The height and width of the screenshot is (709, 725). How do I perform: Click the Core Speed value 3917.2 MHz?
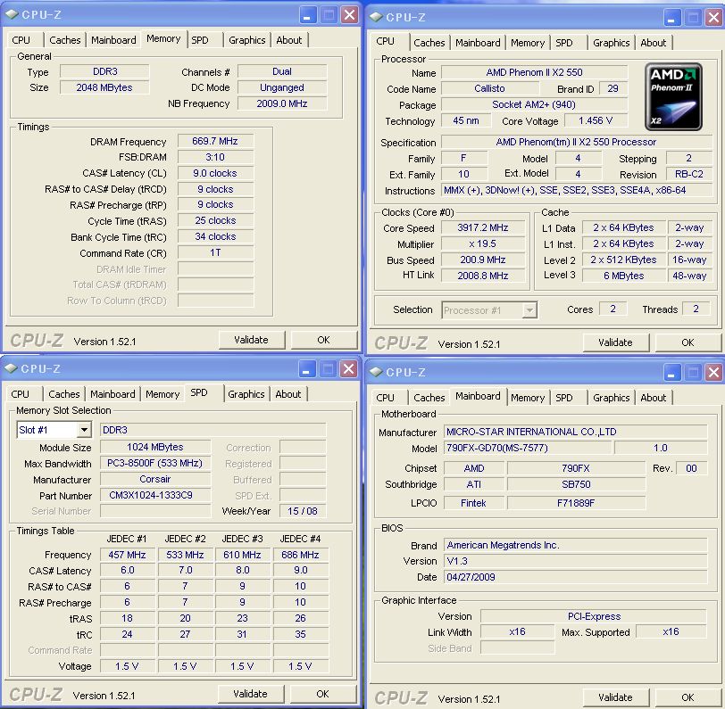tap(483, 227)
